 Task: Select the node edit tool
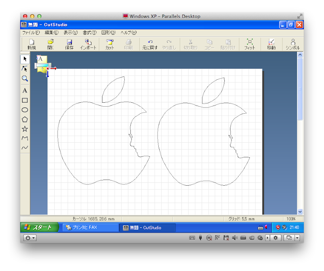(25, 68)
